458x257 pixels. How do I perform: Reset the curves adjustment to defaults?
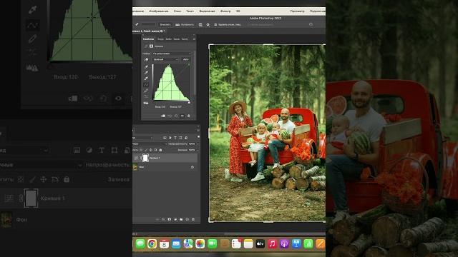pyautogui.click(x=176, y=116)
